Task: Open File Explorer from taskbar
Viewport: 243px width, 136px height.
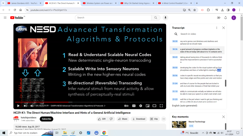Action: pos(65,133)
